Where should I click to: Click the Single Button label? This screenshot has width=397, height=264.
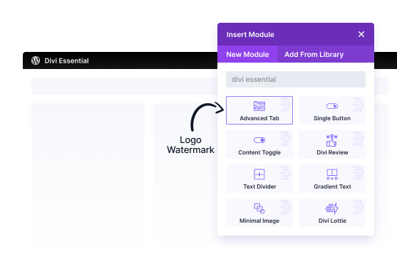(x=332, y=118)
